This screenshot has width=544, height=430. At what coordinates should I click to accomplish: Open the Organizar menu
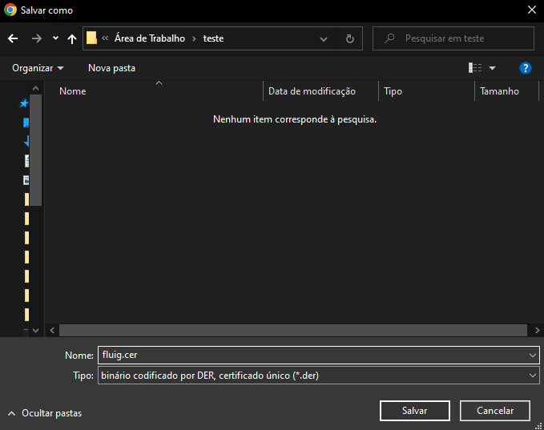click(38, 68)
